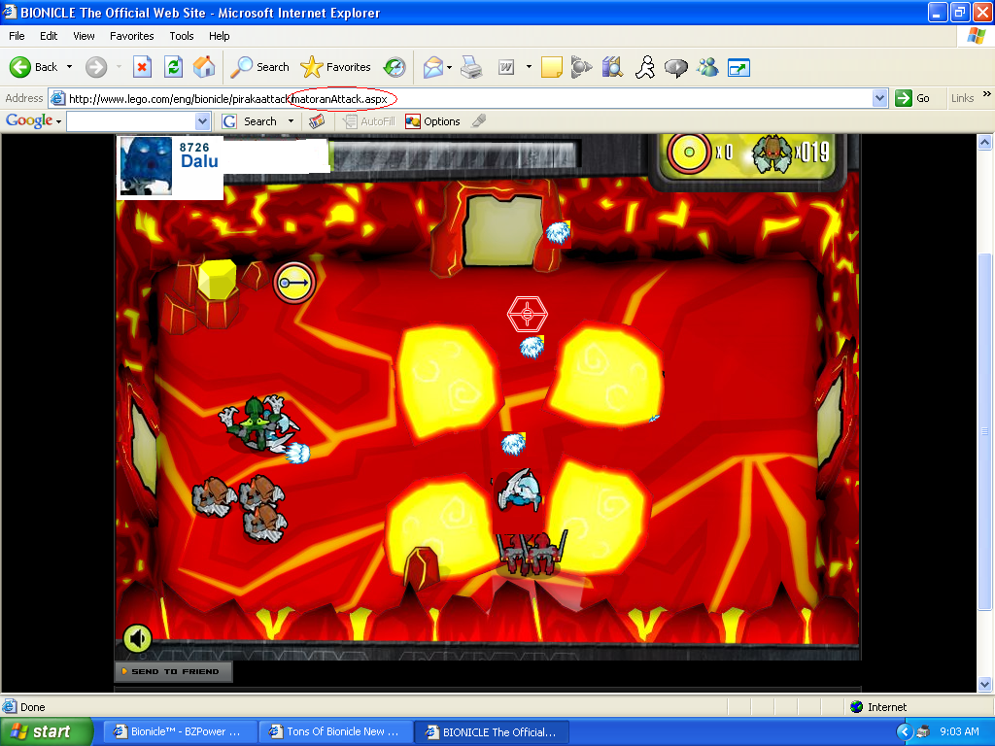Open the View menu
The height and width of the screenshot is (746, 995).
(x=84, y=36)
